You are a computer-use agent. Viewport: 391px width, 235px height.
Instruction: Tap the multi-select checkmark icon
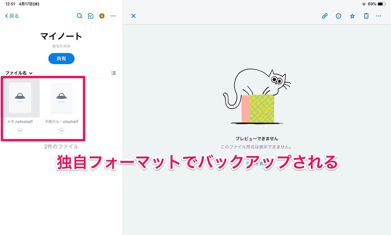click(91, 16)
